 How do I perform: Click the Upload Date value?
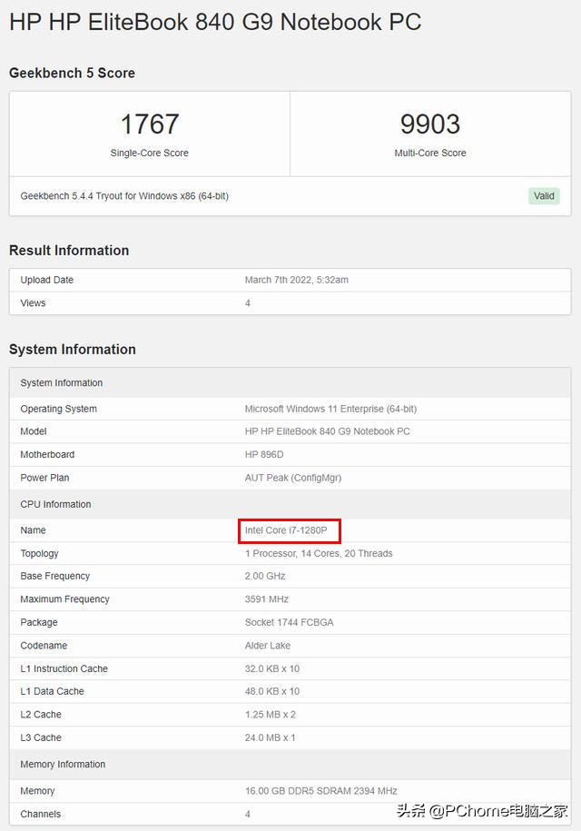pos(296,280)
